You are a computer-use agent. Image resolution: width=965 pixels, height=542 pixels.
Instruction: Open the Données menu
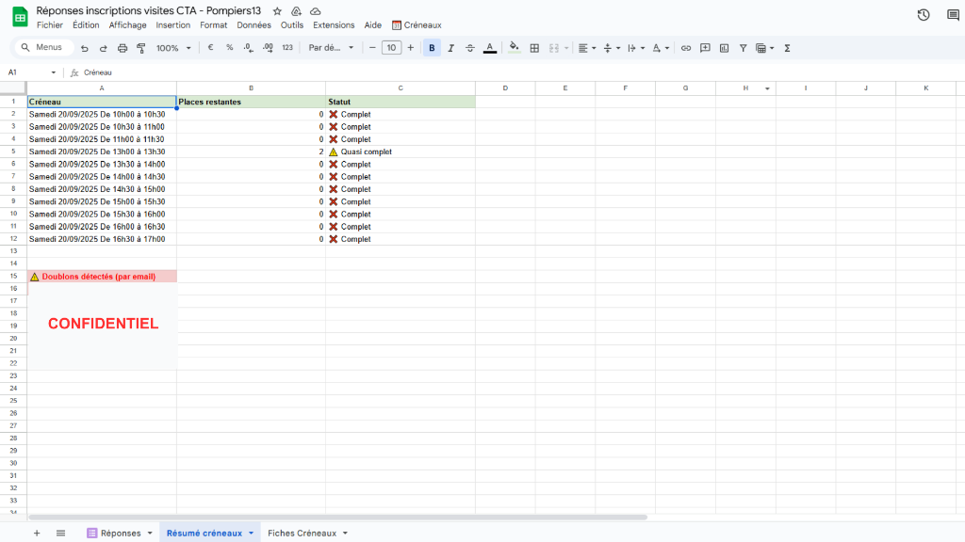point(254,25)
